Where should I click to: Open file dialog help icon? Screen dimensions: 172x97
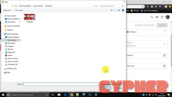[123, 10]
